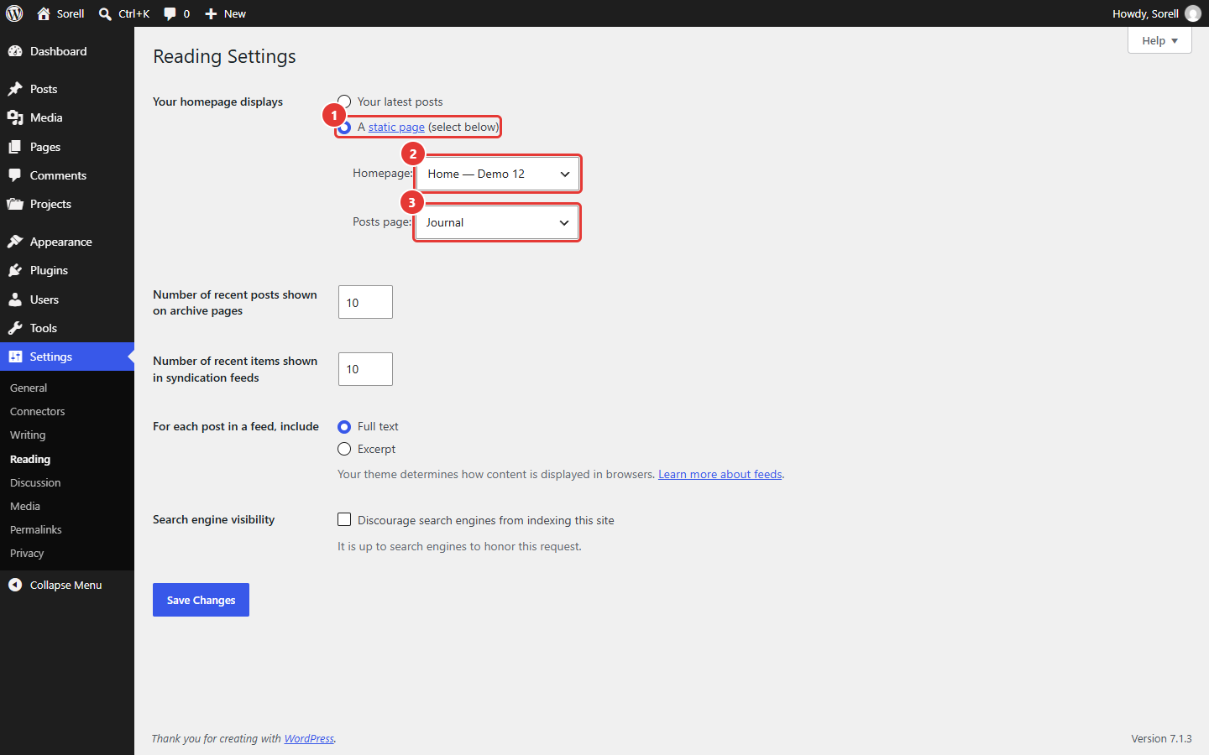Focus the archive pages posts count field
Image resolution: width=1209 pixels, height=755 pixels.
(365, 302)
